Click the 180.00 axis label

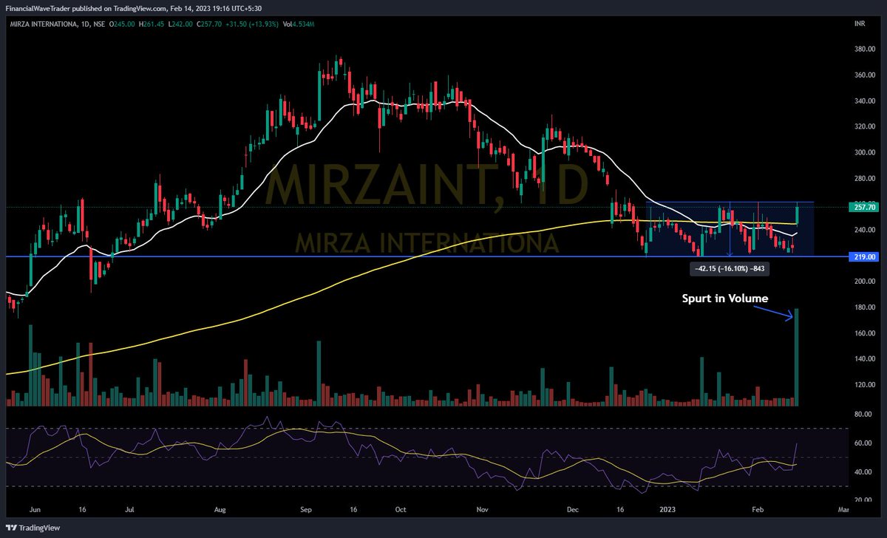tap(866, 307)
